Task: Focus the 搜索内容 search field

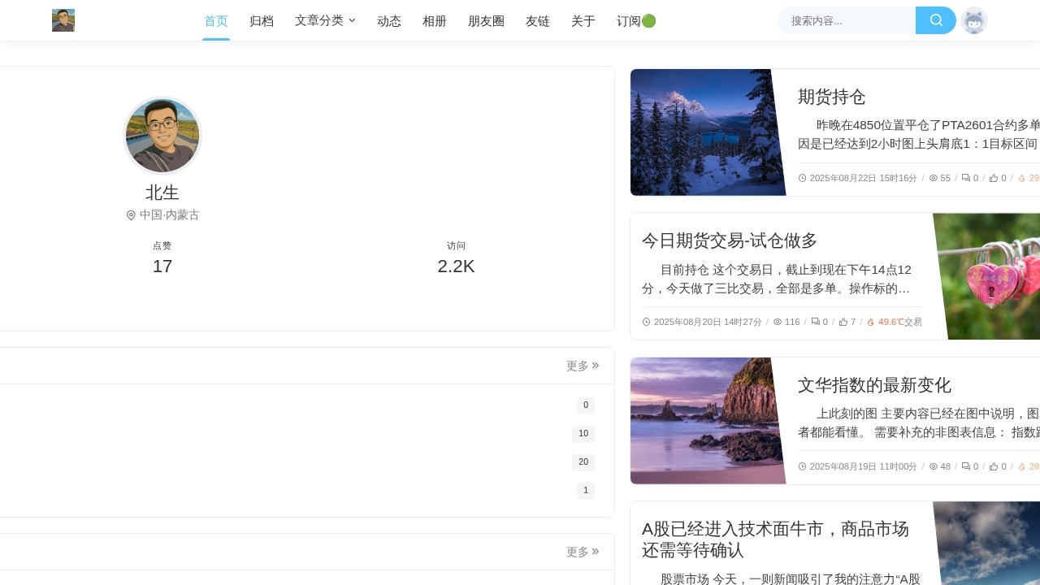Action: tap(847, 20)
